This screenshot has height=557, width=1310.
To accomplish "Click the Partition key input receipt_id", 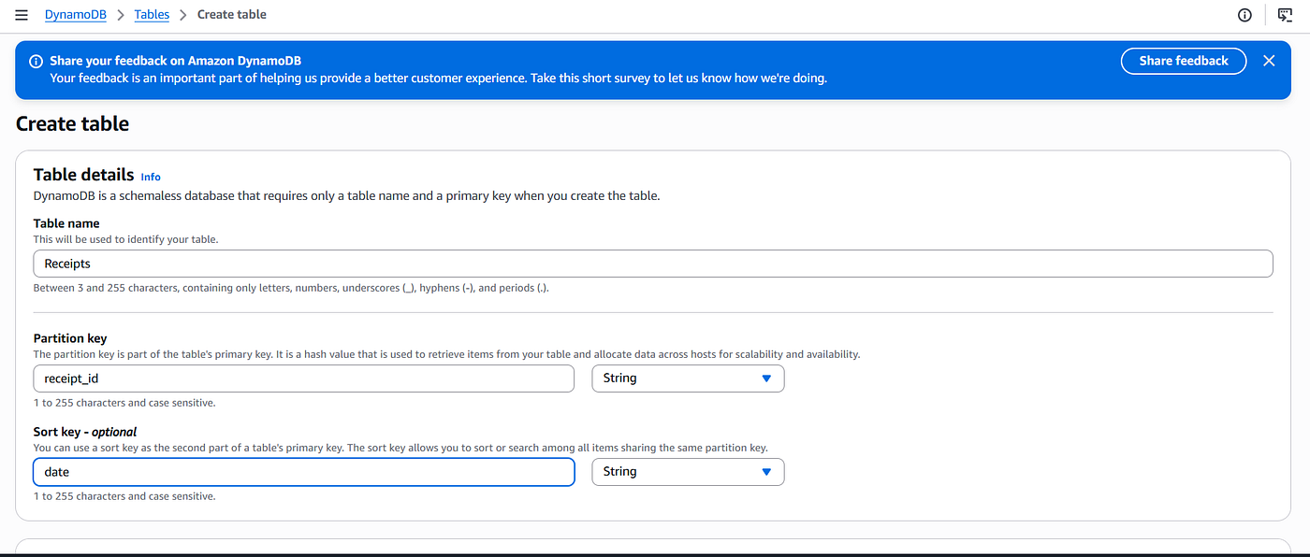I will [304, 378].
